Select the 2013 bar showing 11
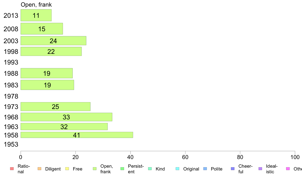 (36, 15)
